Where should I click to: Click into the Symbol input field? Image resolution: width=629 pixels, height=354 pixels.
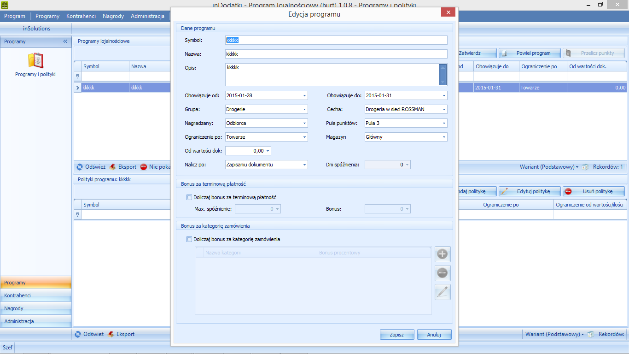tap(336, 40)
